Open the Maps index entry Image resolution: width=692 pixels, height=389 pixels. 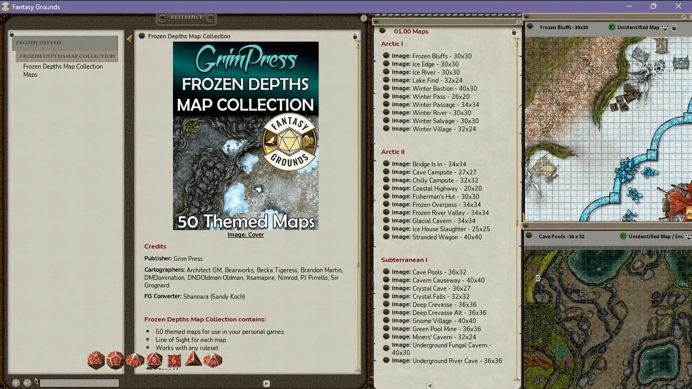30,75
